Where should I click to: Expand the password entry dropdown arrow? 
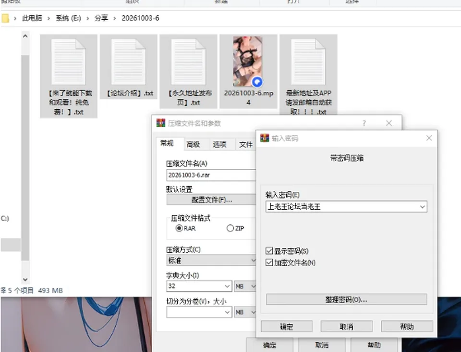pos(423,207)
